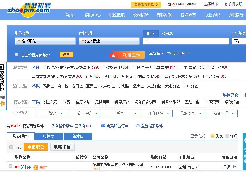
Task: Open the 选择职位 dropdown
Action: pos(45,41)
